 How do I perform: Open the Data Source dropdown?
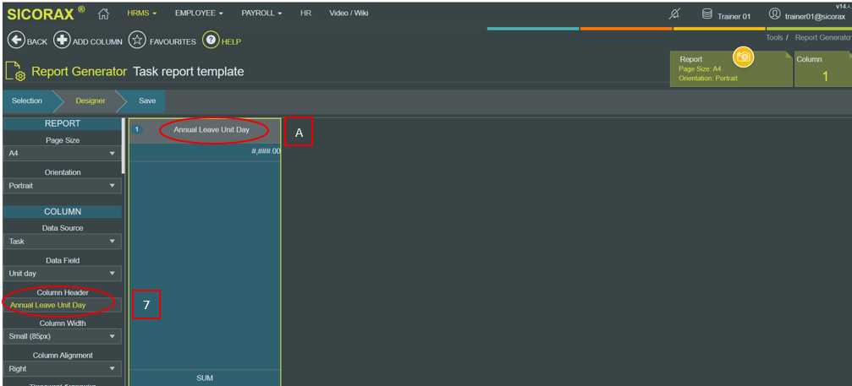coord(63,242)
